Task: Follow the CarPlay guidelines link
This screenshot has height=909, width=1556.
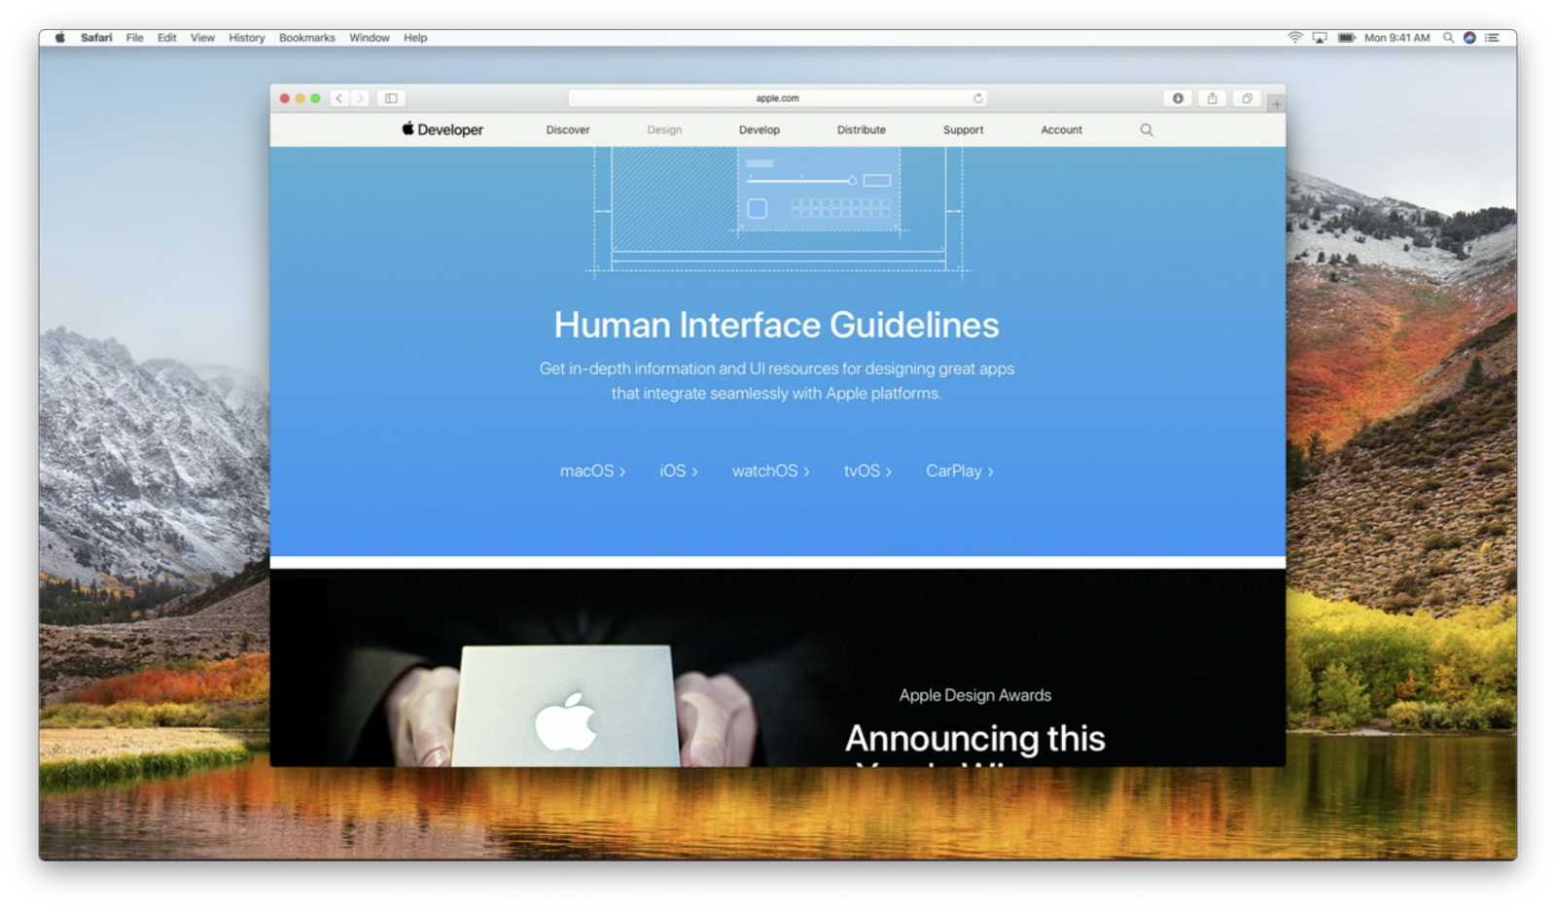Action: click(x=959, y=471)
